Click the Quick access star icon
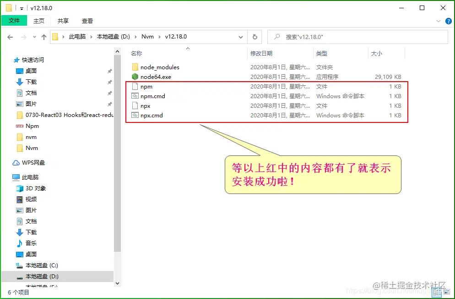Screen dimensions: 455x299 16,60
